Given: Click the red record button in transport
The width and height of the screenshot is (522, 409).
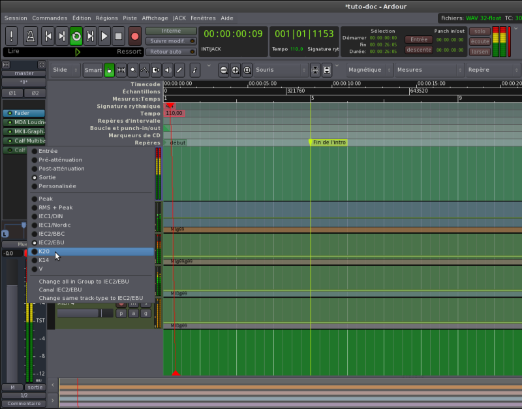Looking at the screenshot, I should pos(135,35).
